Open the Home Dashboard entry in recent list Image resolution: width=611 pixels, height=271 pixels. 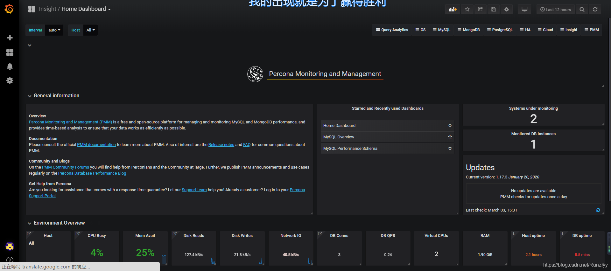pyautogui.click(x=387, y=126)
